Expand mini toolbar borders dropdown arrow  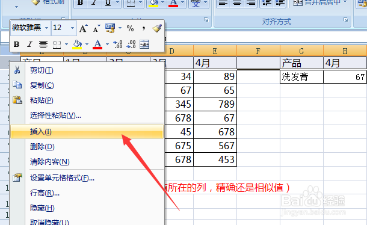(66, 44)
